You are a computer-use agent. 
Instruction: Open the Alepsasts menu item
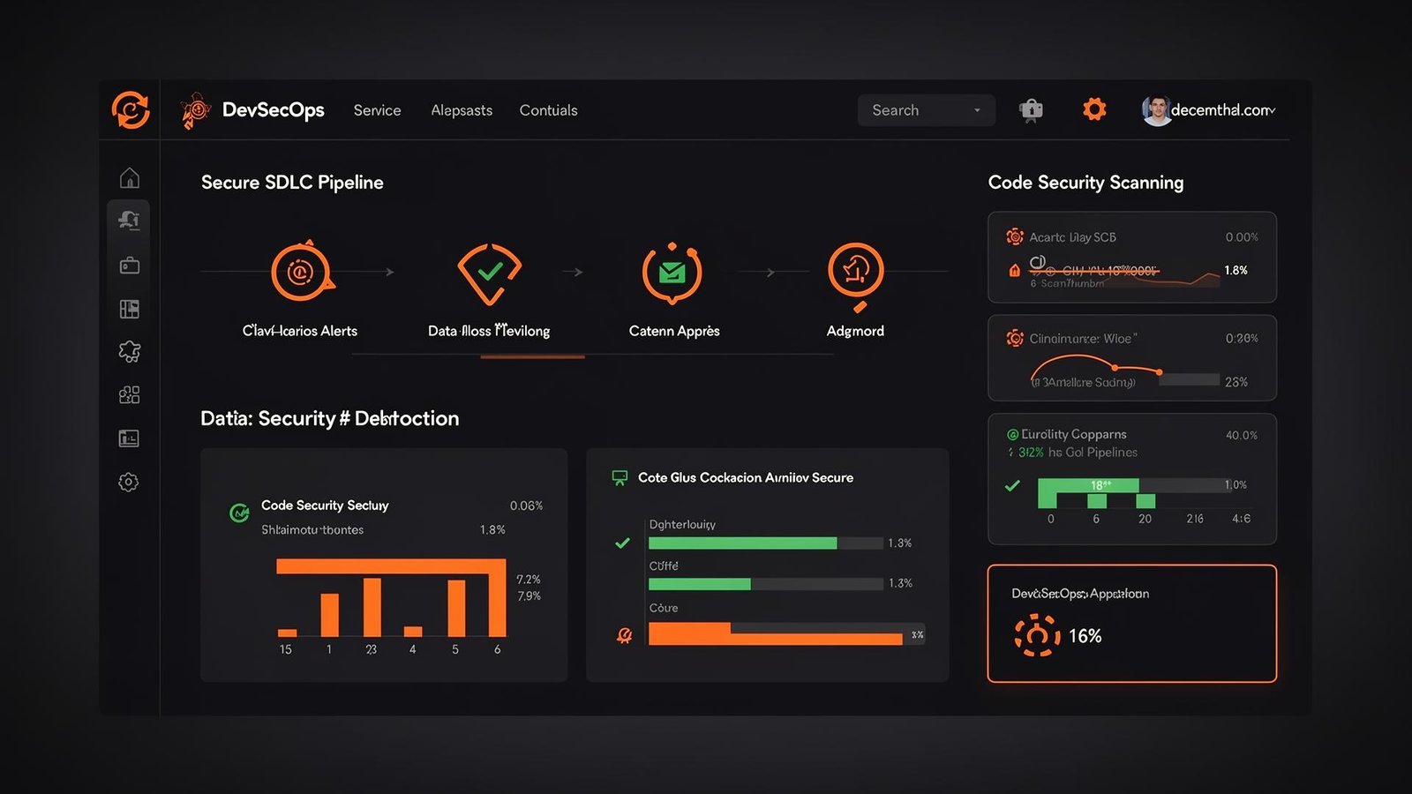pyautogui.click(x=462, y=110)
